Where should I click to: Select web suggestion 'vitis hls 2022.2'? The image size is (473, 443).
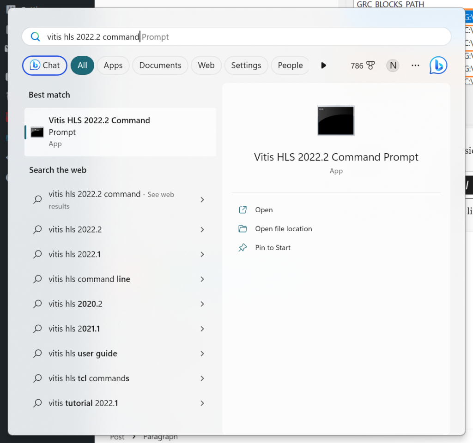point(120,230)
